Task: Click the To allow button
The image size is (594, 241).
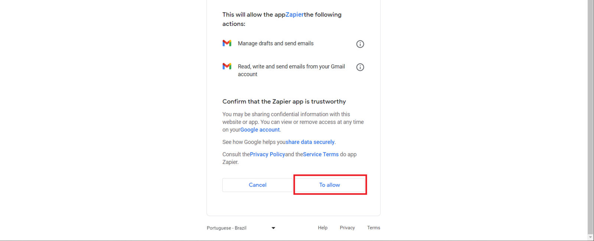Action: point(330,185)
